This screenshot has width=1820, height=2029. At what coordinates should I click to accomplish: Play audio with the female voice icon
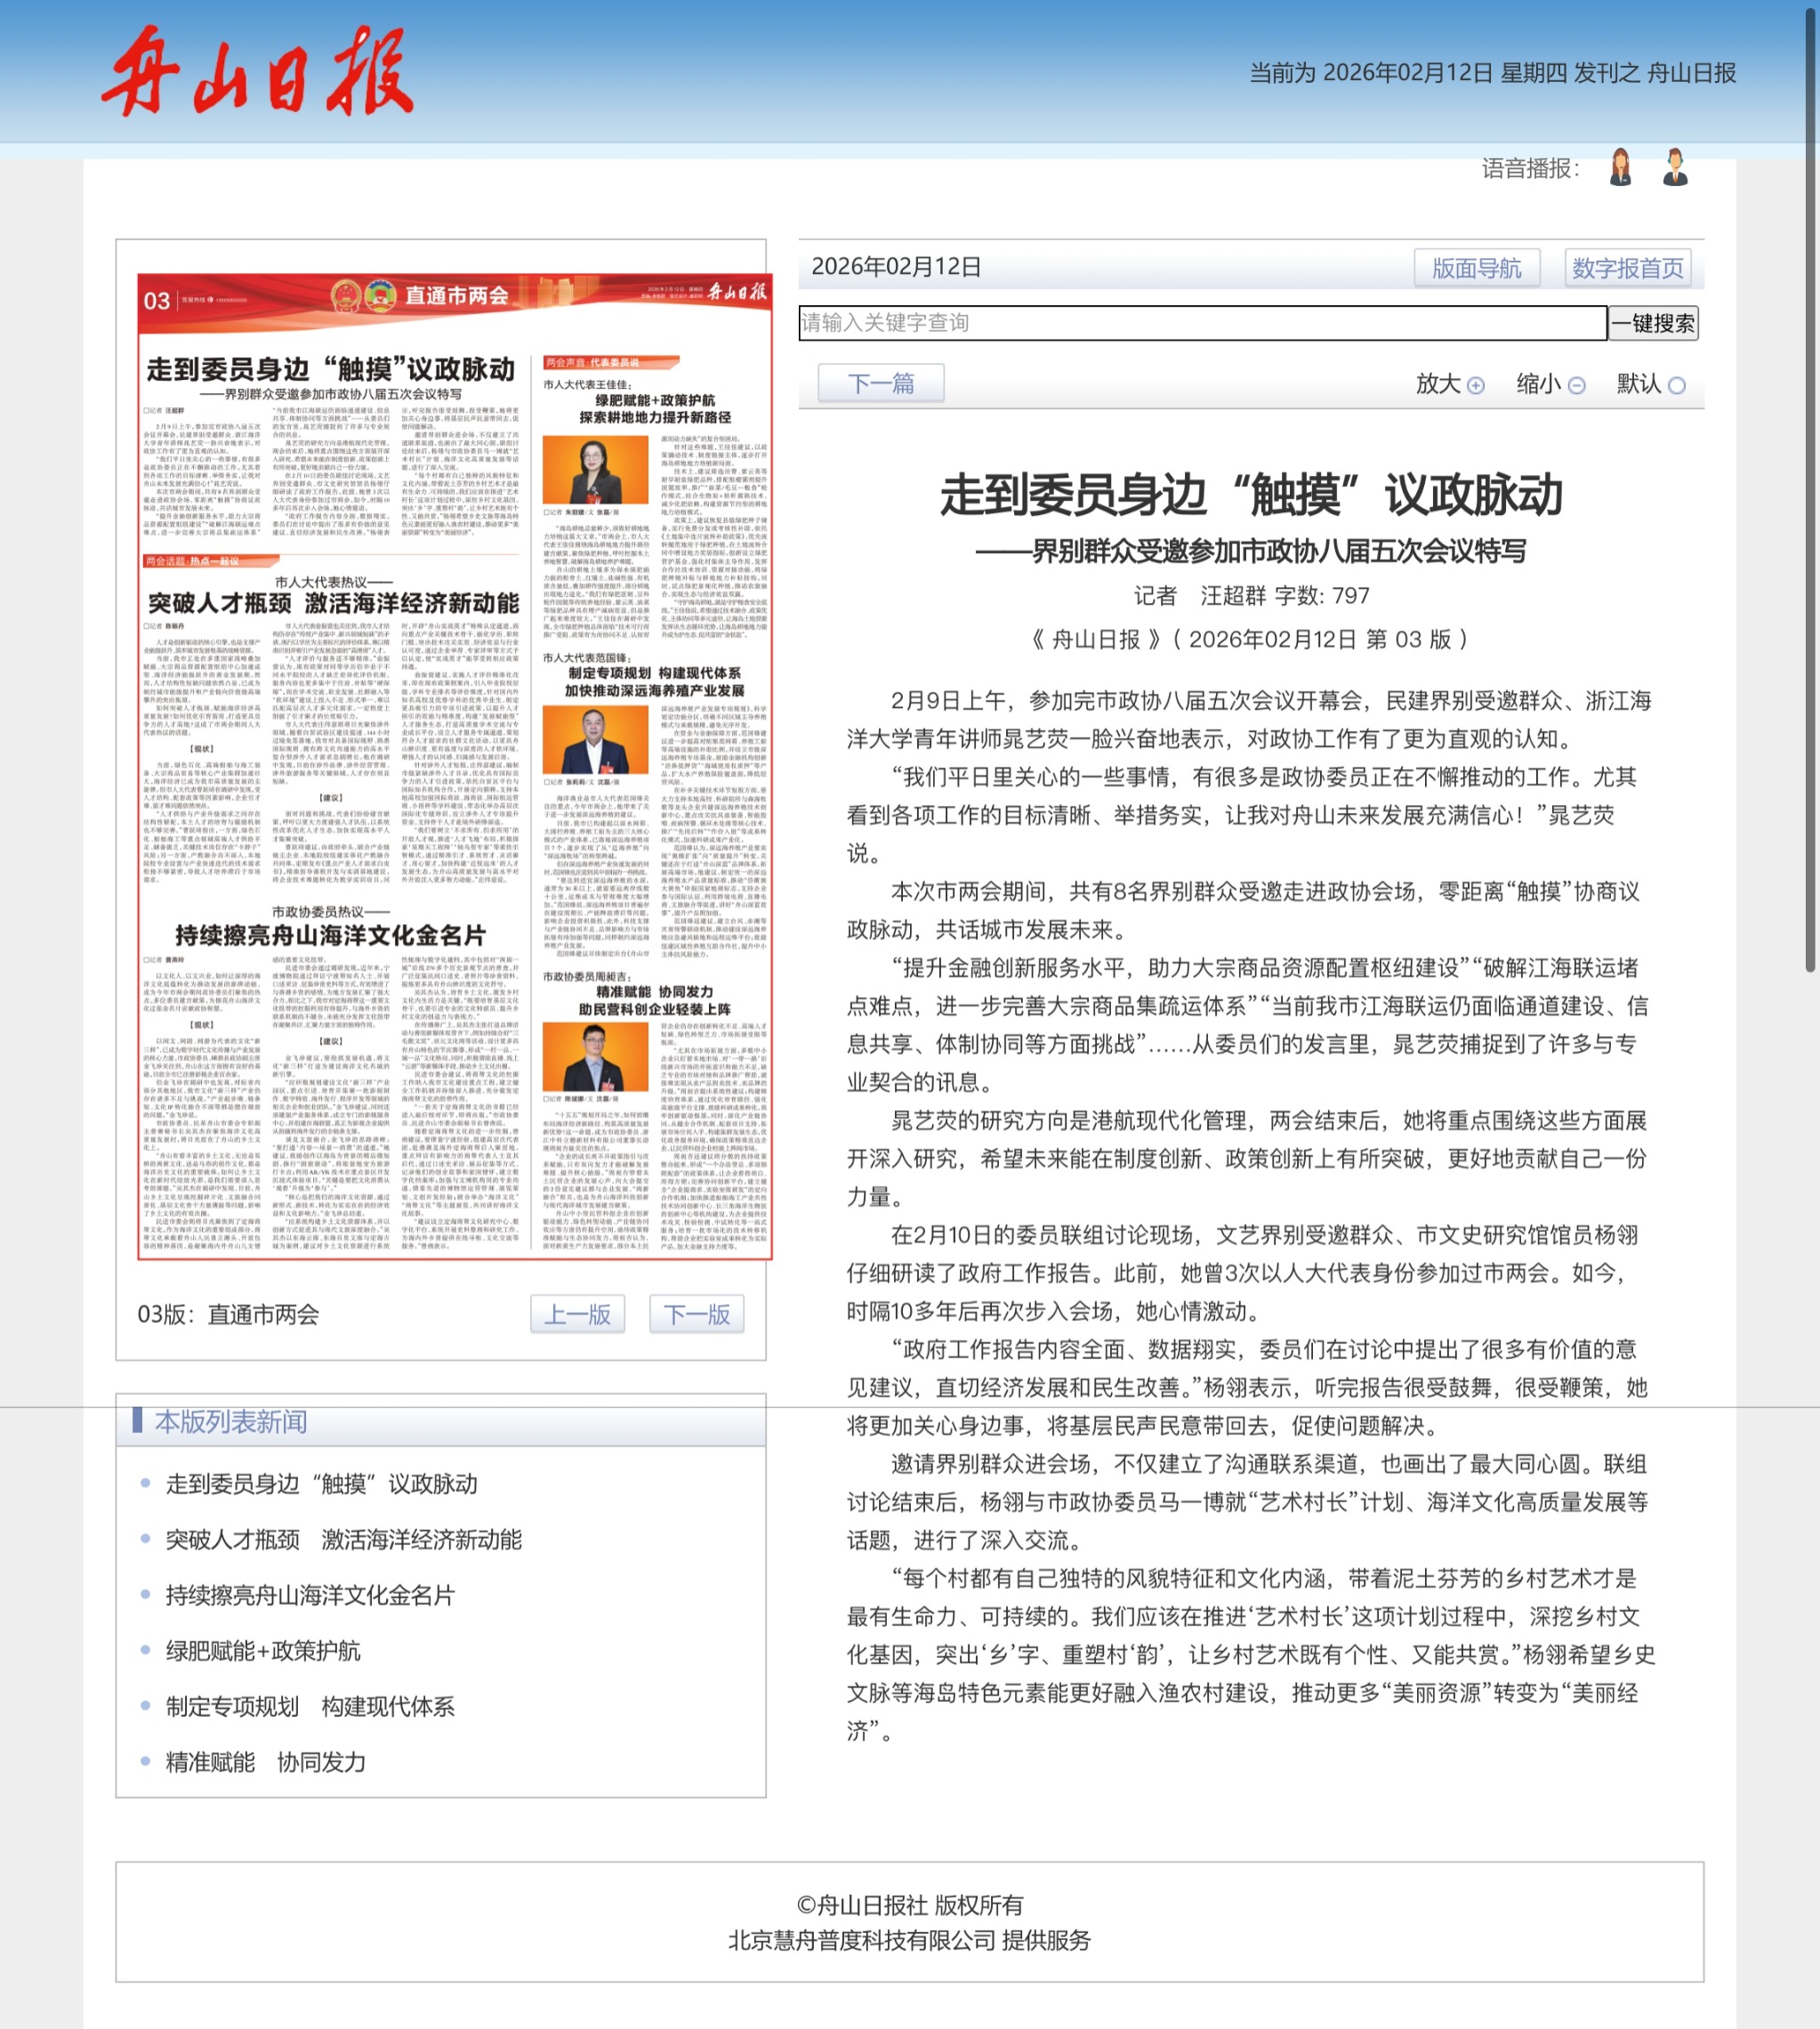pyautogui.click(x=1621, y=167)
